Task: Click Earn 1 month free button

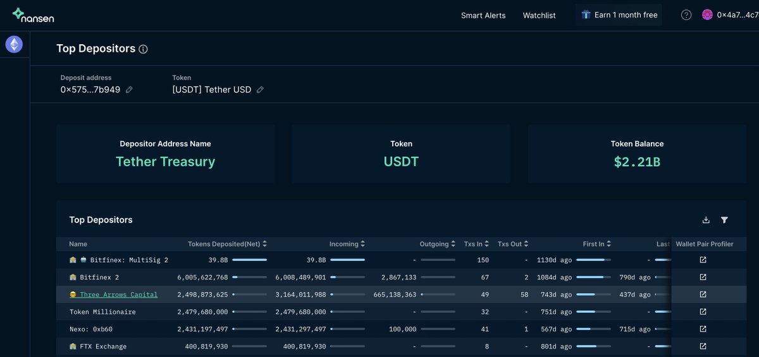Action: pyautogui.click(x=619, y=15)
